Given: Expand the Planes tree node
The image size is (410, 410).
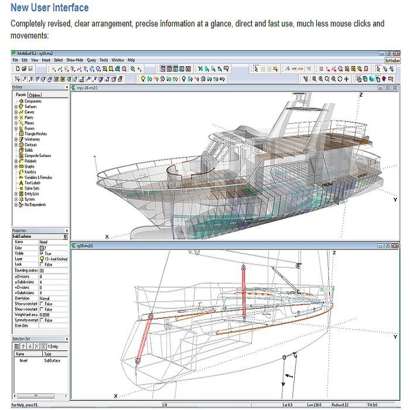Looking at the screenshot, I should click(16, 123).
